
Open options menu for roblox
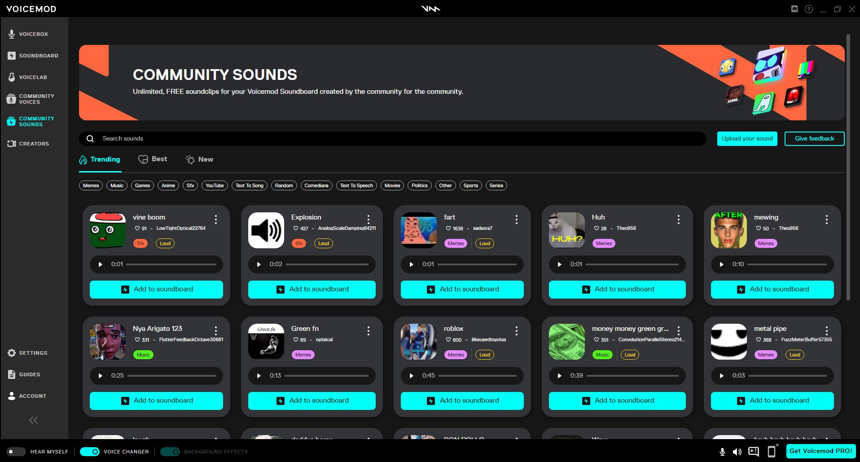pos(517,331)
